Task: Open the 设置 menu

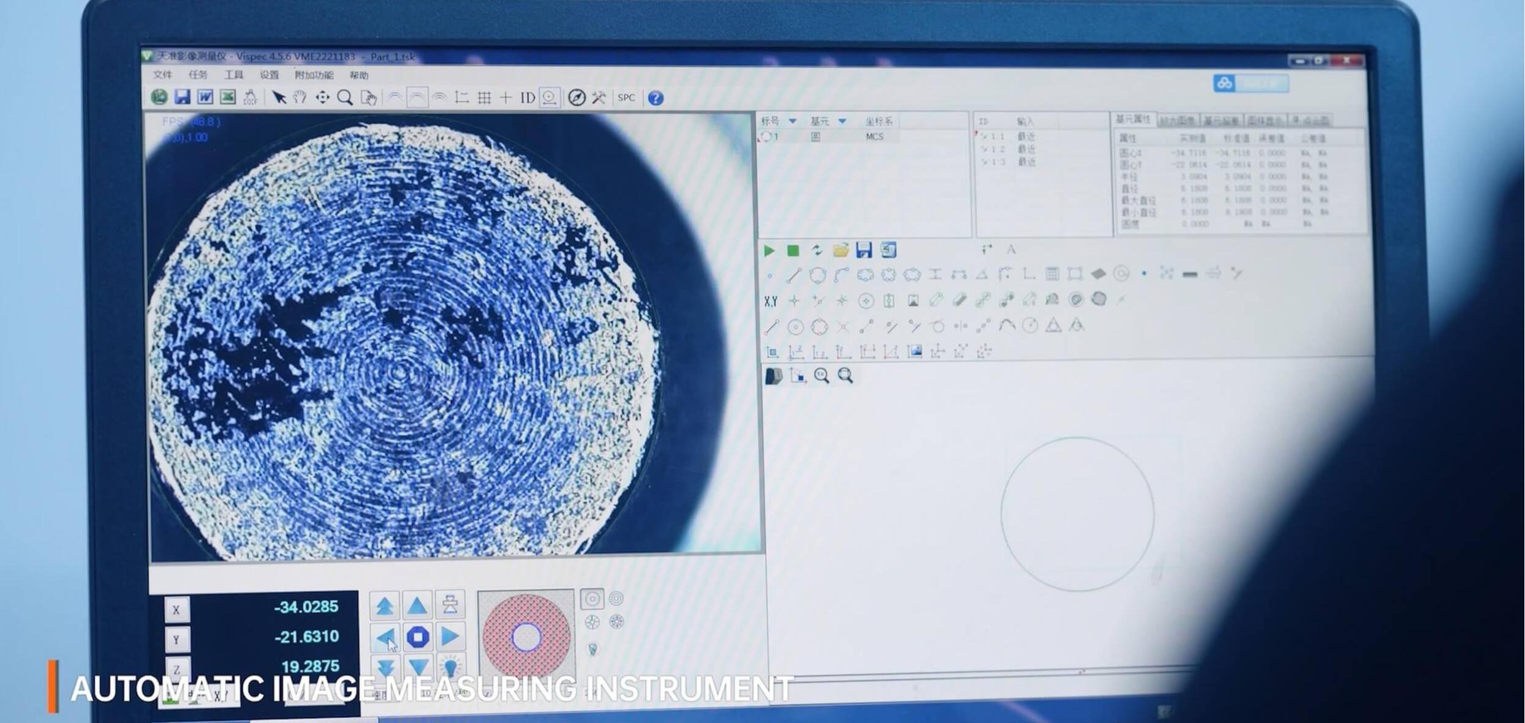Action: point(269,75)
